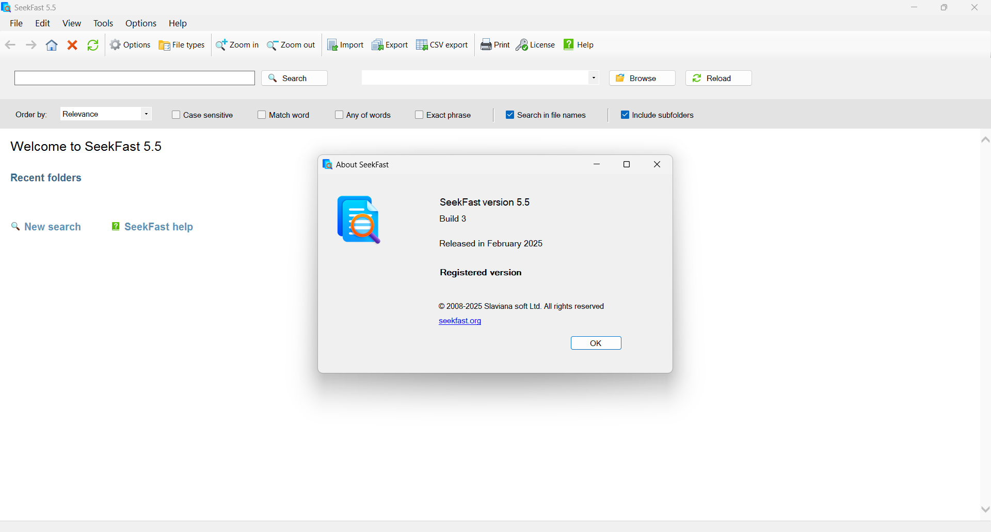Open Help from the toolbar
Screen dimensions: 991x532
point(578,45)
